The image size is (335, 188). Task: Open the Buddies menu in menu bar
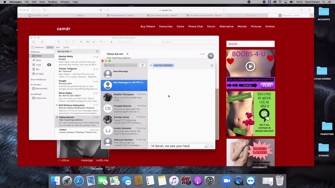pyautogui.click(x=53, y=2)
